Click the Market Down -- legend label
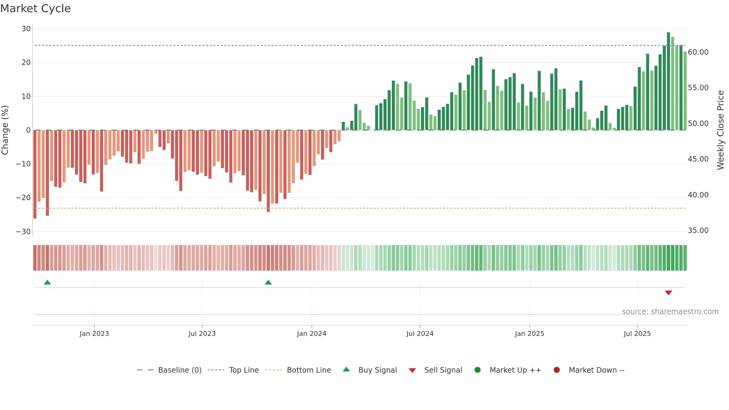Image resolution: width=729 pixels, height=410 pixels. click(x=597, y=370)
